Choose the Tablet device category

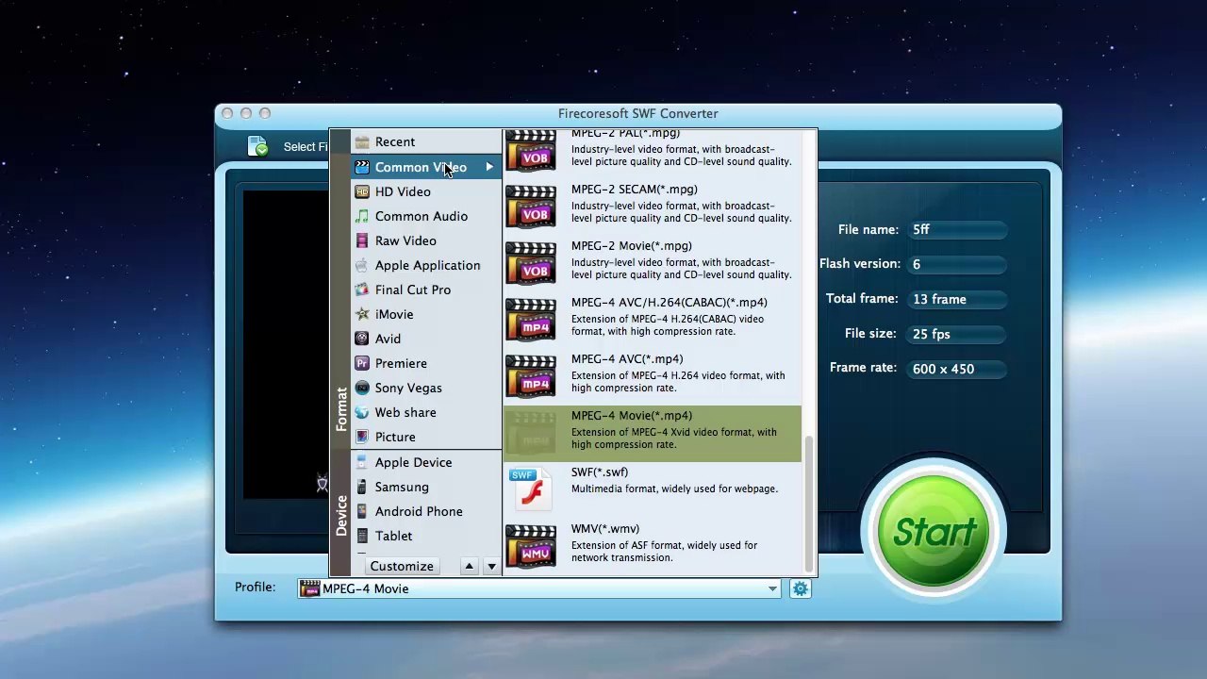(426, 536)
